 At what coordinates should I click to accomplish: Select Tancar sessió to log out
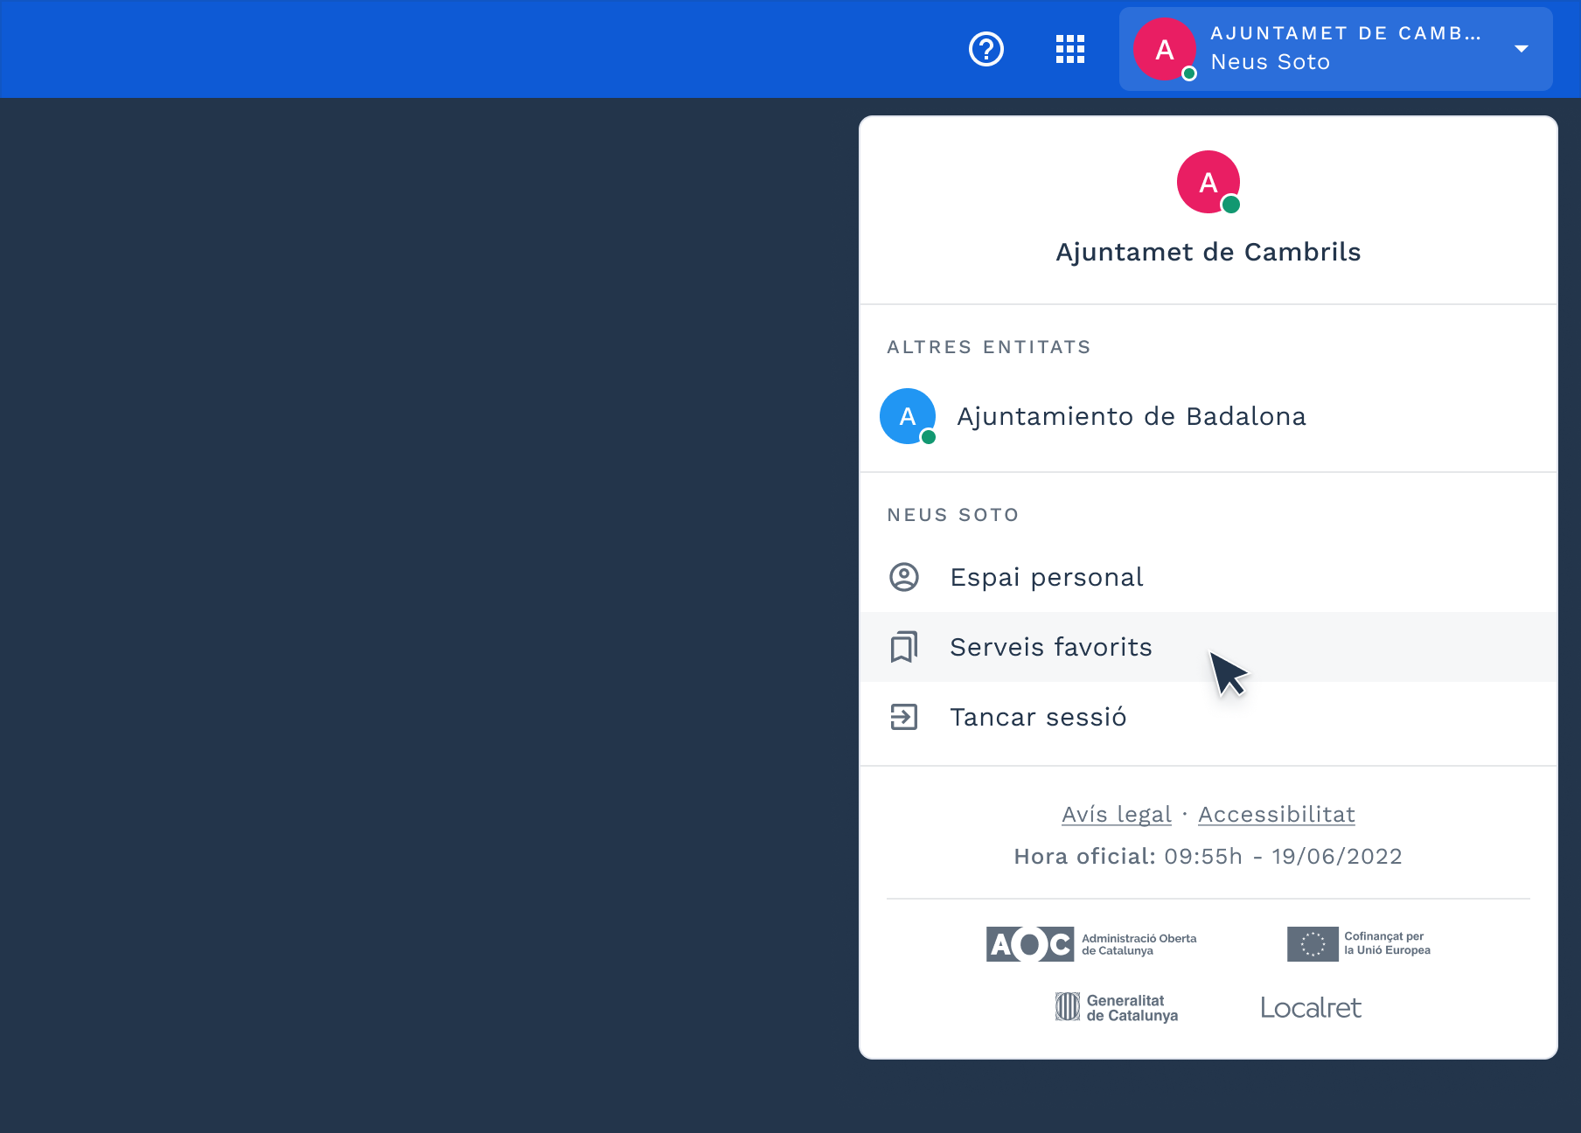click(1038, 717)
